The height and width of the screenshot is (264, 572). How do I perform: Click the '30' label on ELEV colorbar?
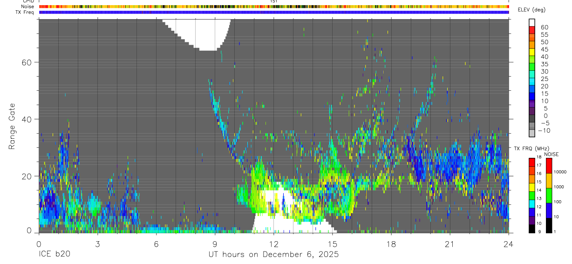coord(544,71)
